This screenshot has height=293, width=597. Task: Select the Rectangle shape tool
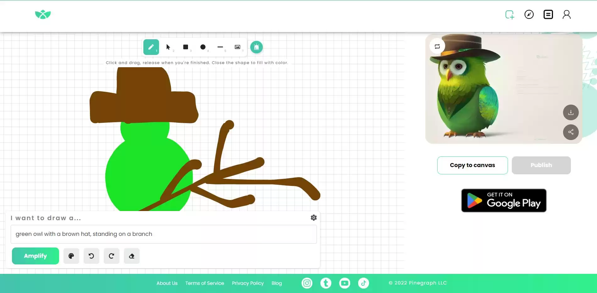tap(185, 47)
